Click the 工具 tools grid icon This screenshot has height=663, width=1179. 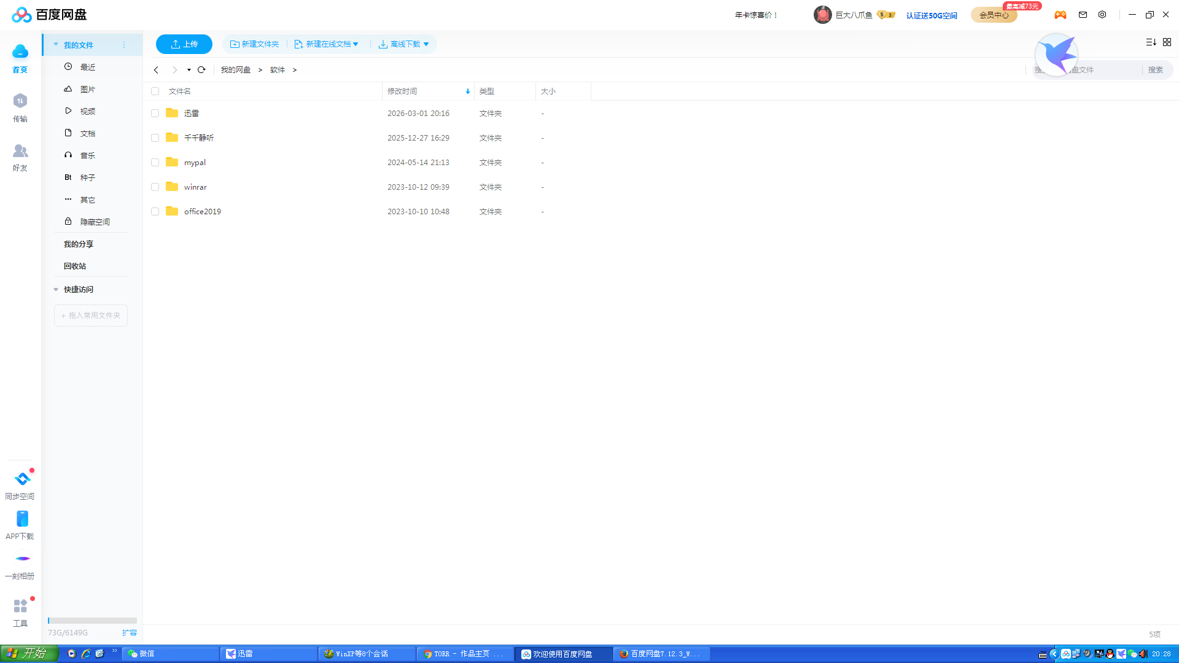20,607
